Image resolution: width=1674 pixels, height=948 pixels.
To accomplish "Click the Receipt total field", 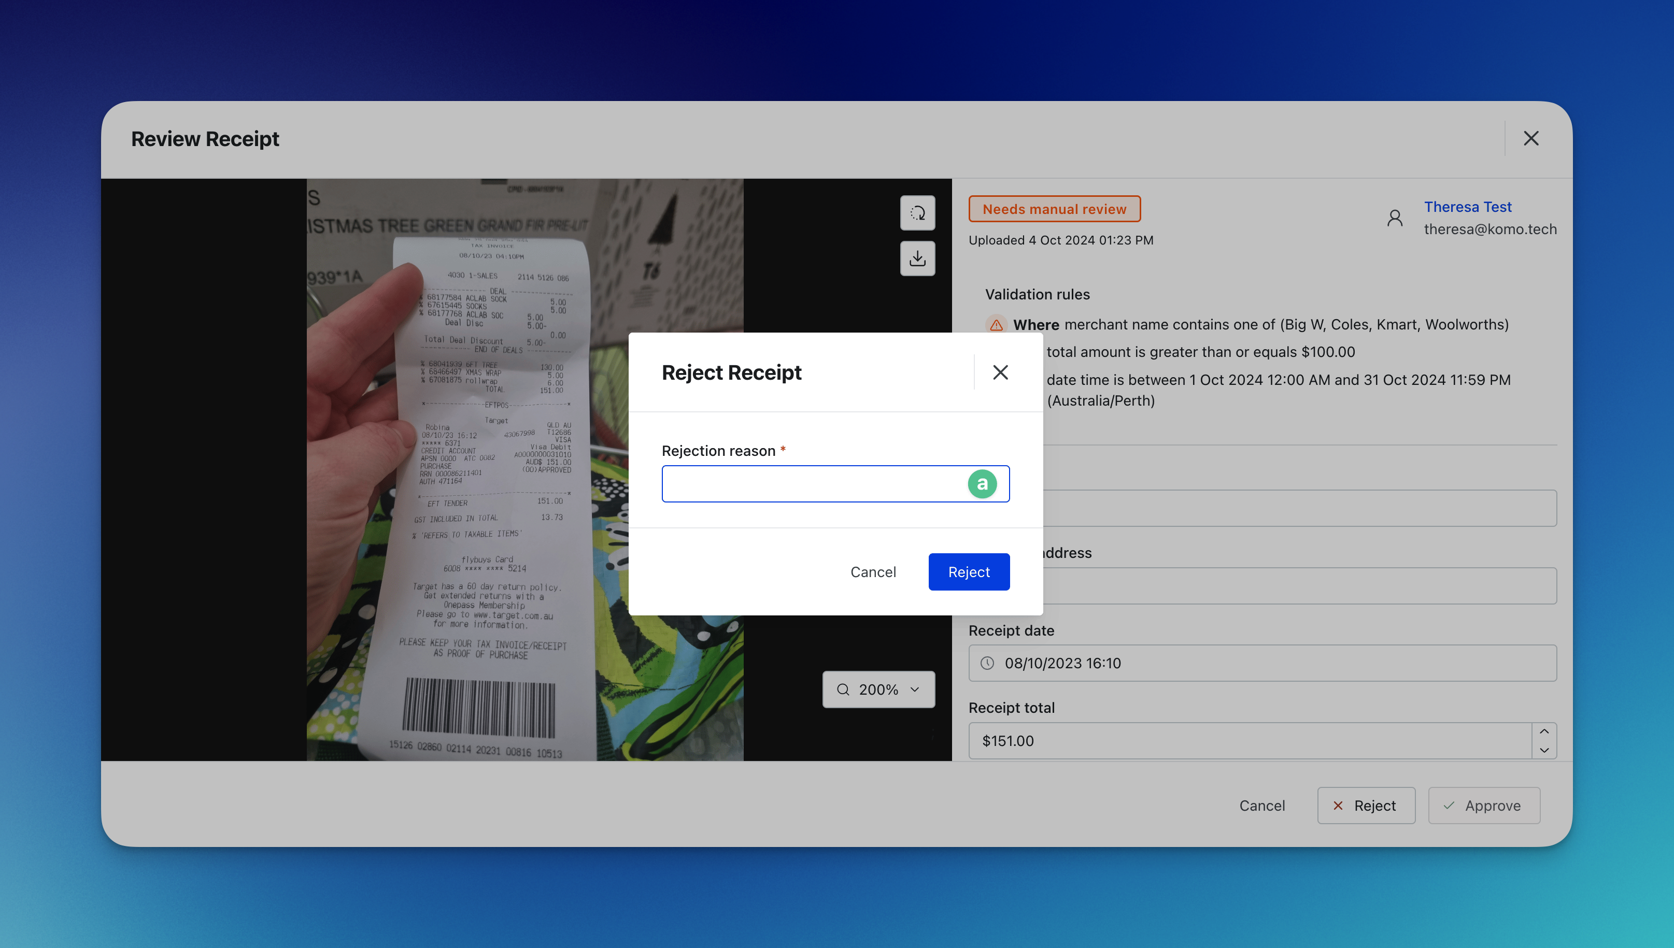I will 1250,741.
